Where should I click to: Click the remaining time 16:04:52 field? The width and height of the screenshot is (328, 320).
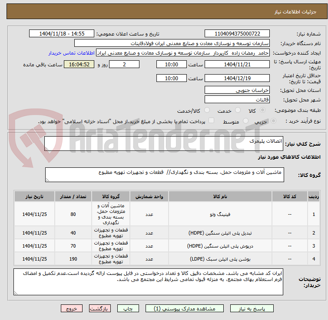[x=79, y=64]
